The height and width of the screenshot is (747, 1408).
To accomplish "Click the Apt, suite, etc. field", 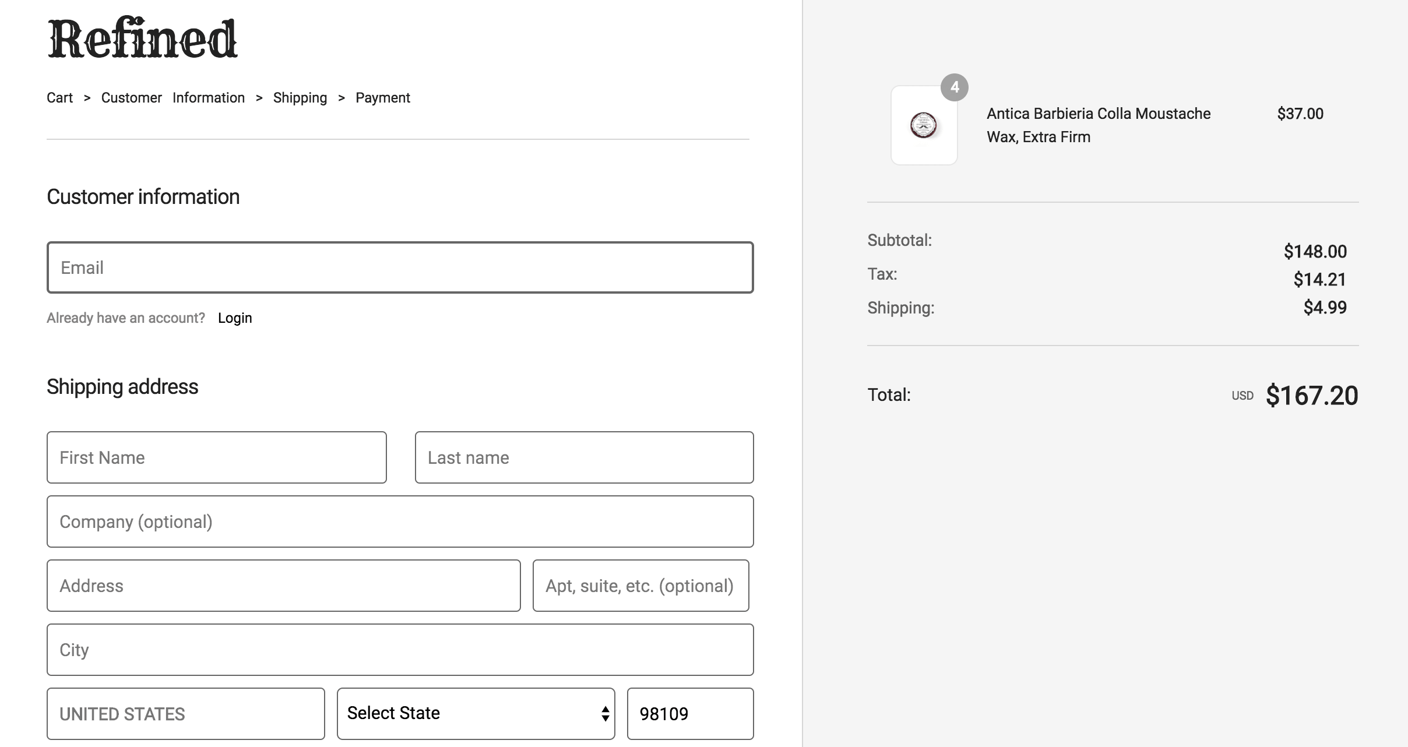I will 640,586.
